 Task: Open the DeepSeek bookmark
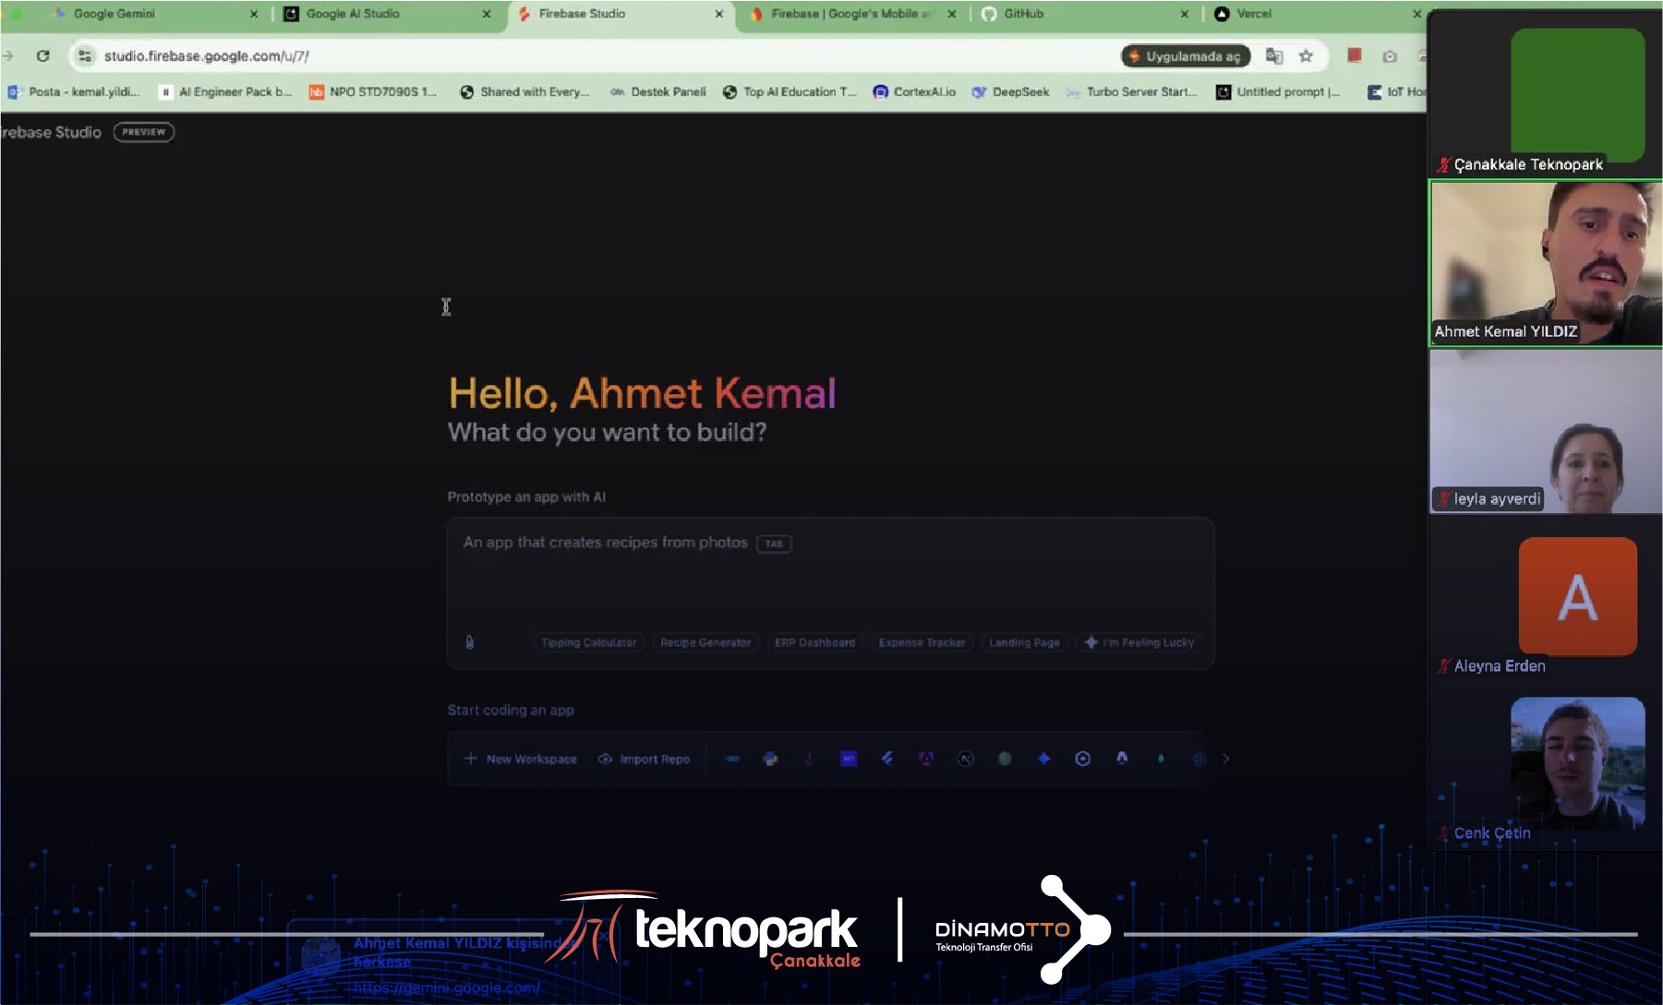(1011, 91)
